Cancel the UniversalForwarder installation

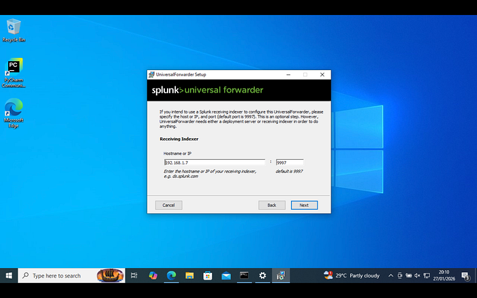click(x=168, y=205)
